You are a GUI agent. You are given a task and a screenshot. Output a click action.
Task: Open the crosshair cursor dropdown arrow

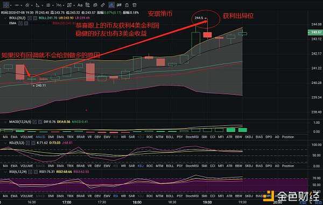point(11,5)
